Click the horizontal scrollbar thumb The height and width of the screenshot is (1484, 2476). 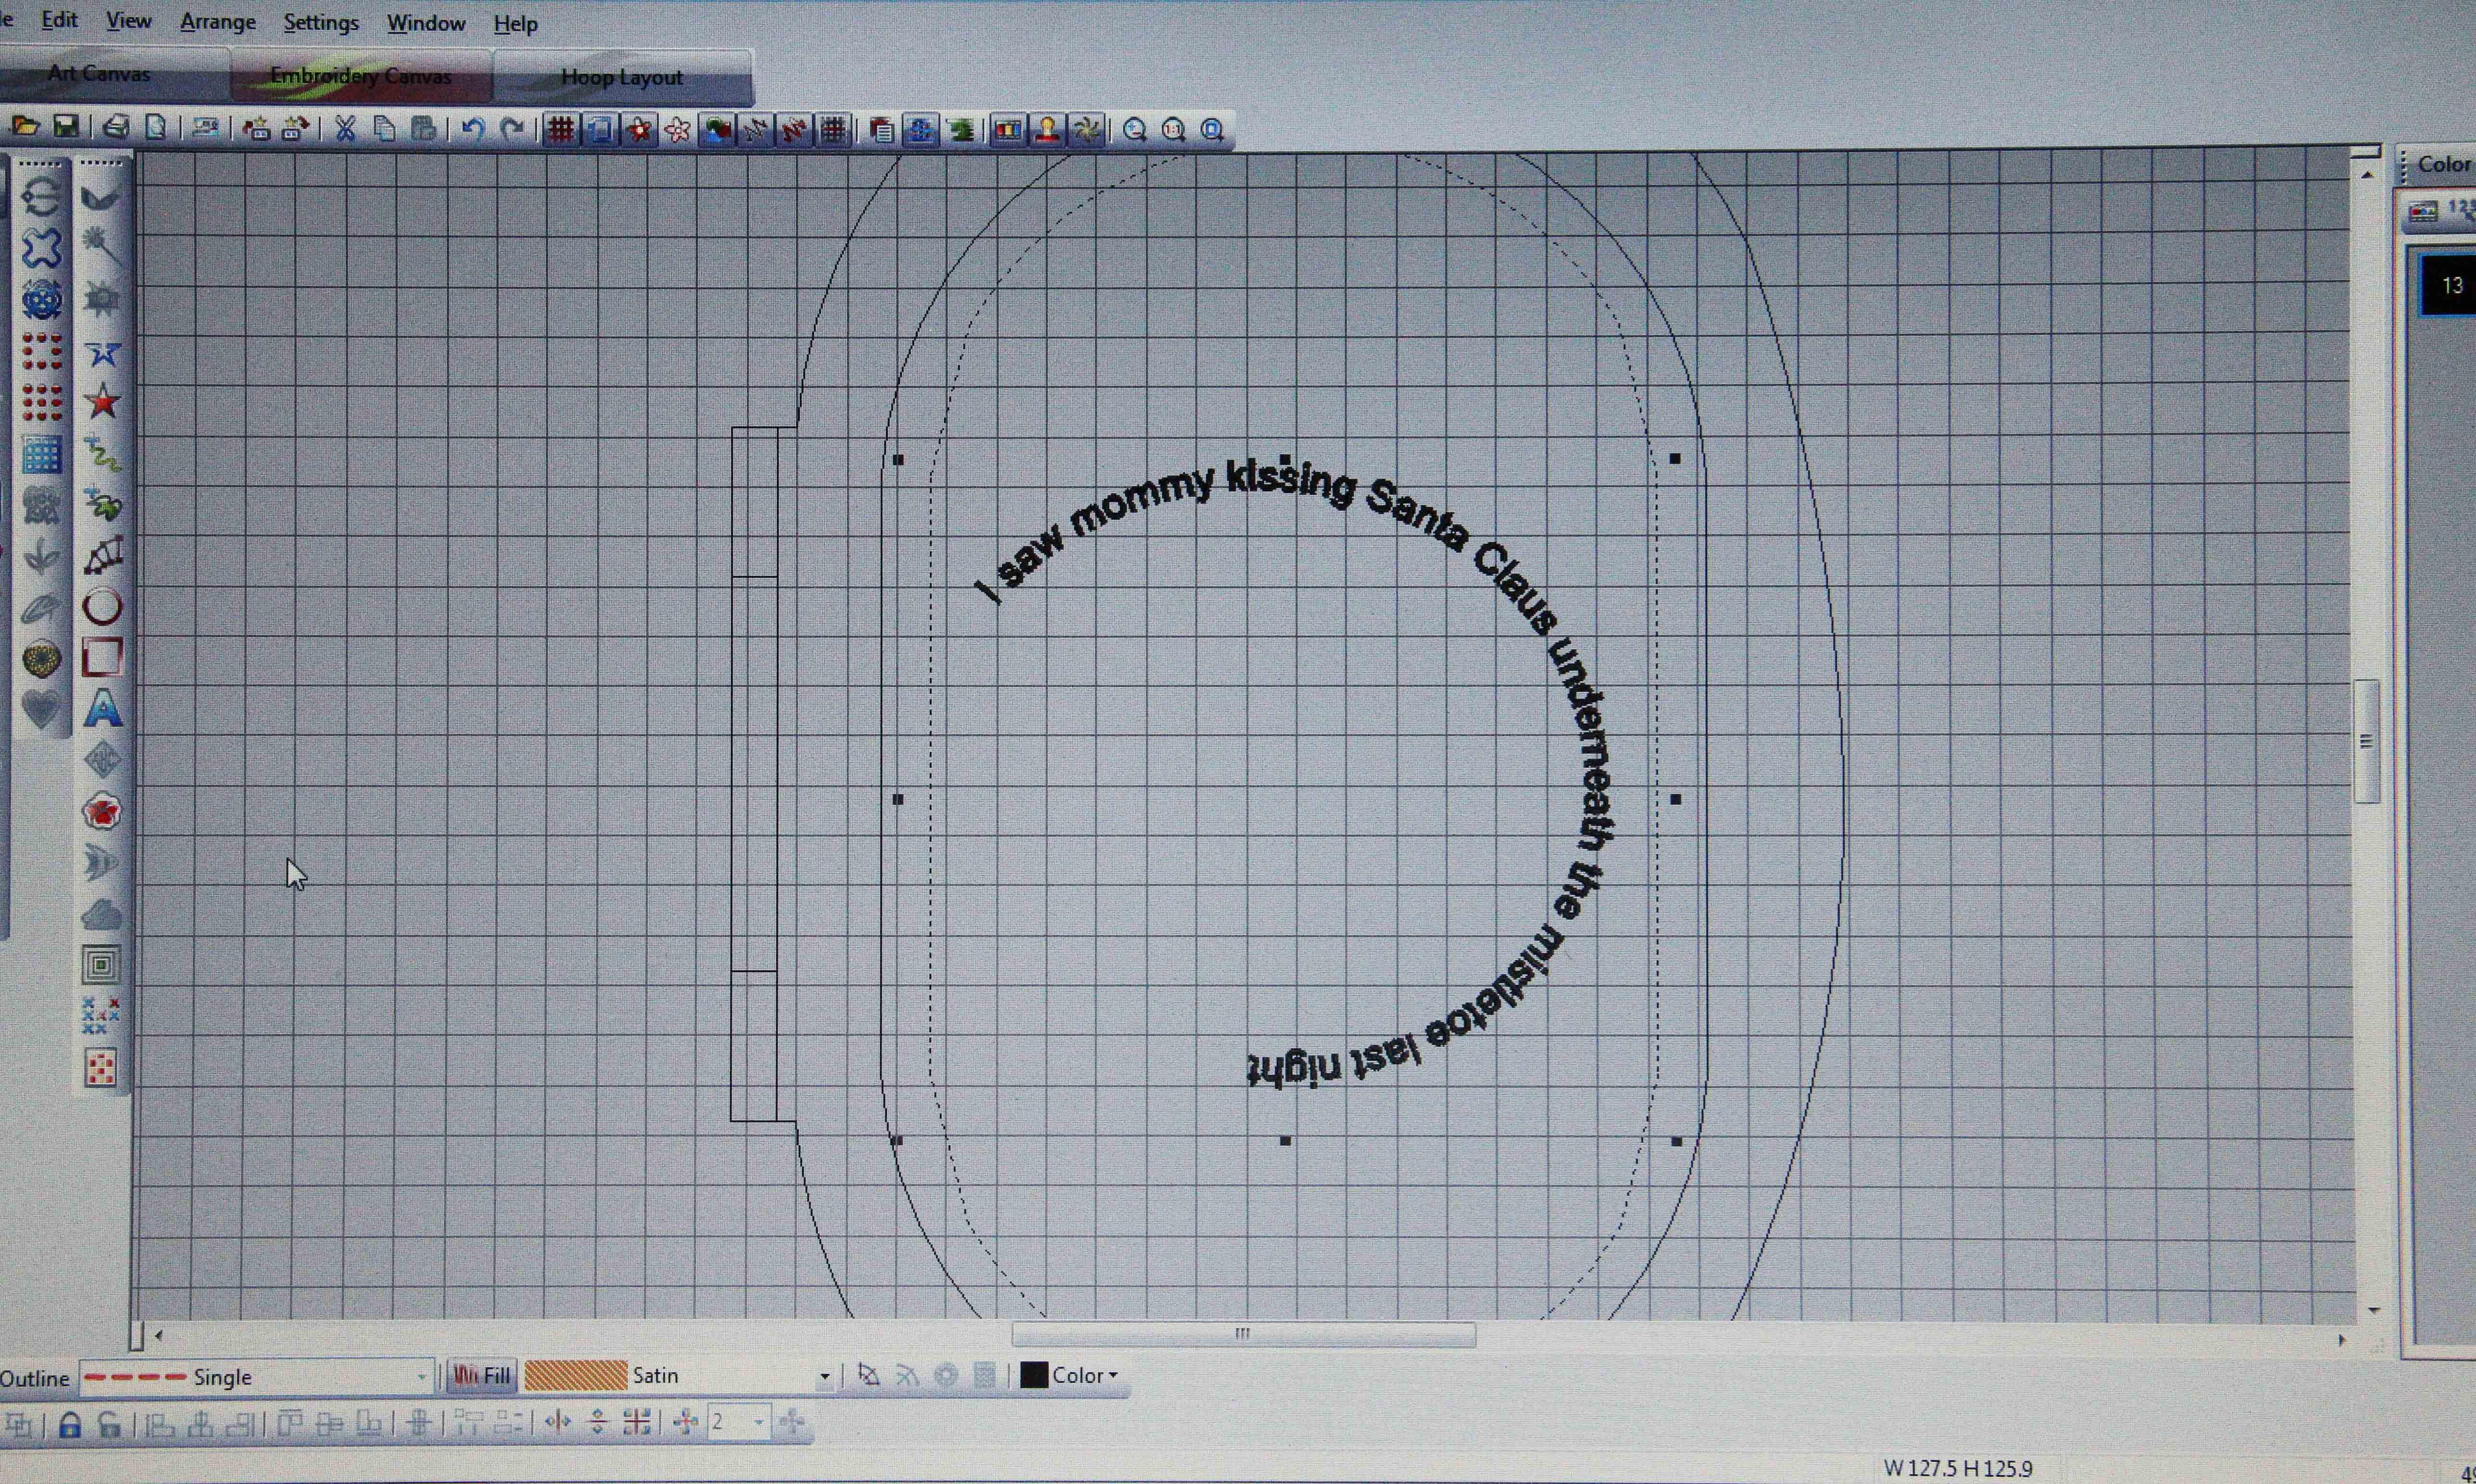pyautogui.click(x=1242, y=1334)
